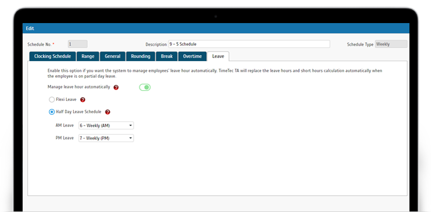This screenshot has width=431, height=212.
Task: Open the Break tab
Action: click(x=167, y=56)
